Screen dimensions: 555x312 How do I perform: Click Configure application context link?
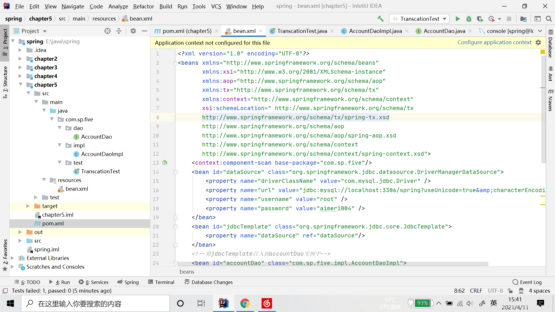(x=494, y=42)
